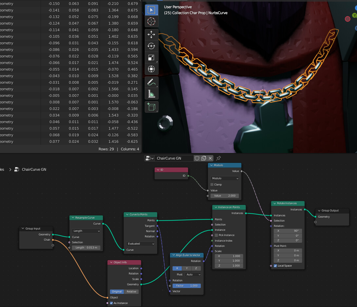Click the Modulo Value 2.000 field
357x307 pixels.
pos(225,196)
